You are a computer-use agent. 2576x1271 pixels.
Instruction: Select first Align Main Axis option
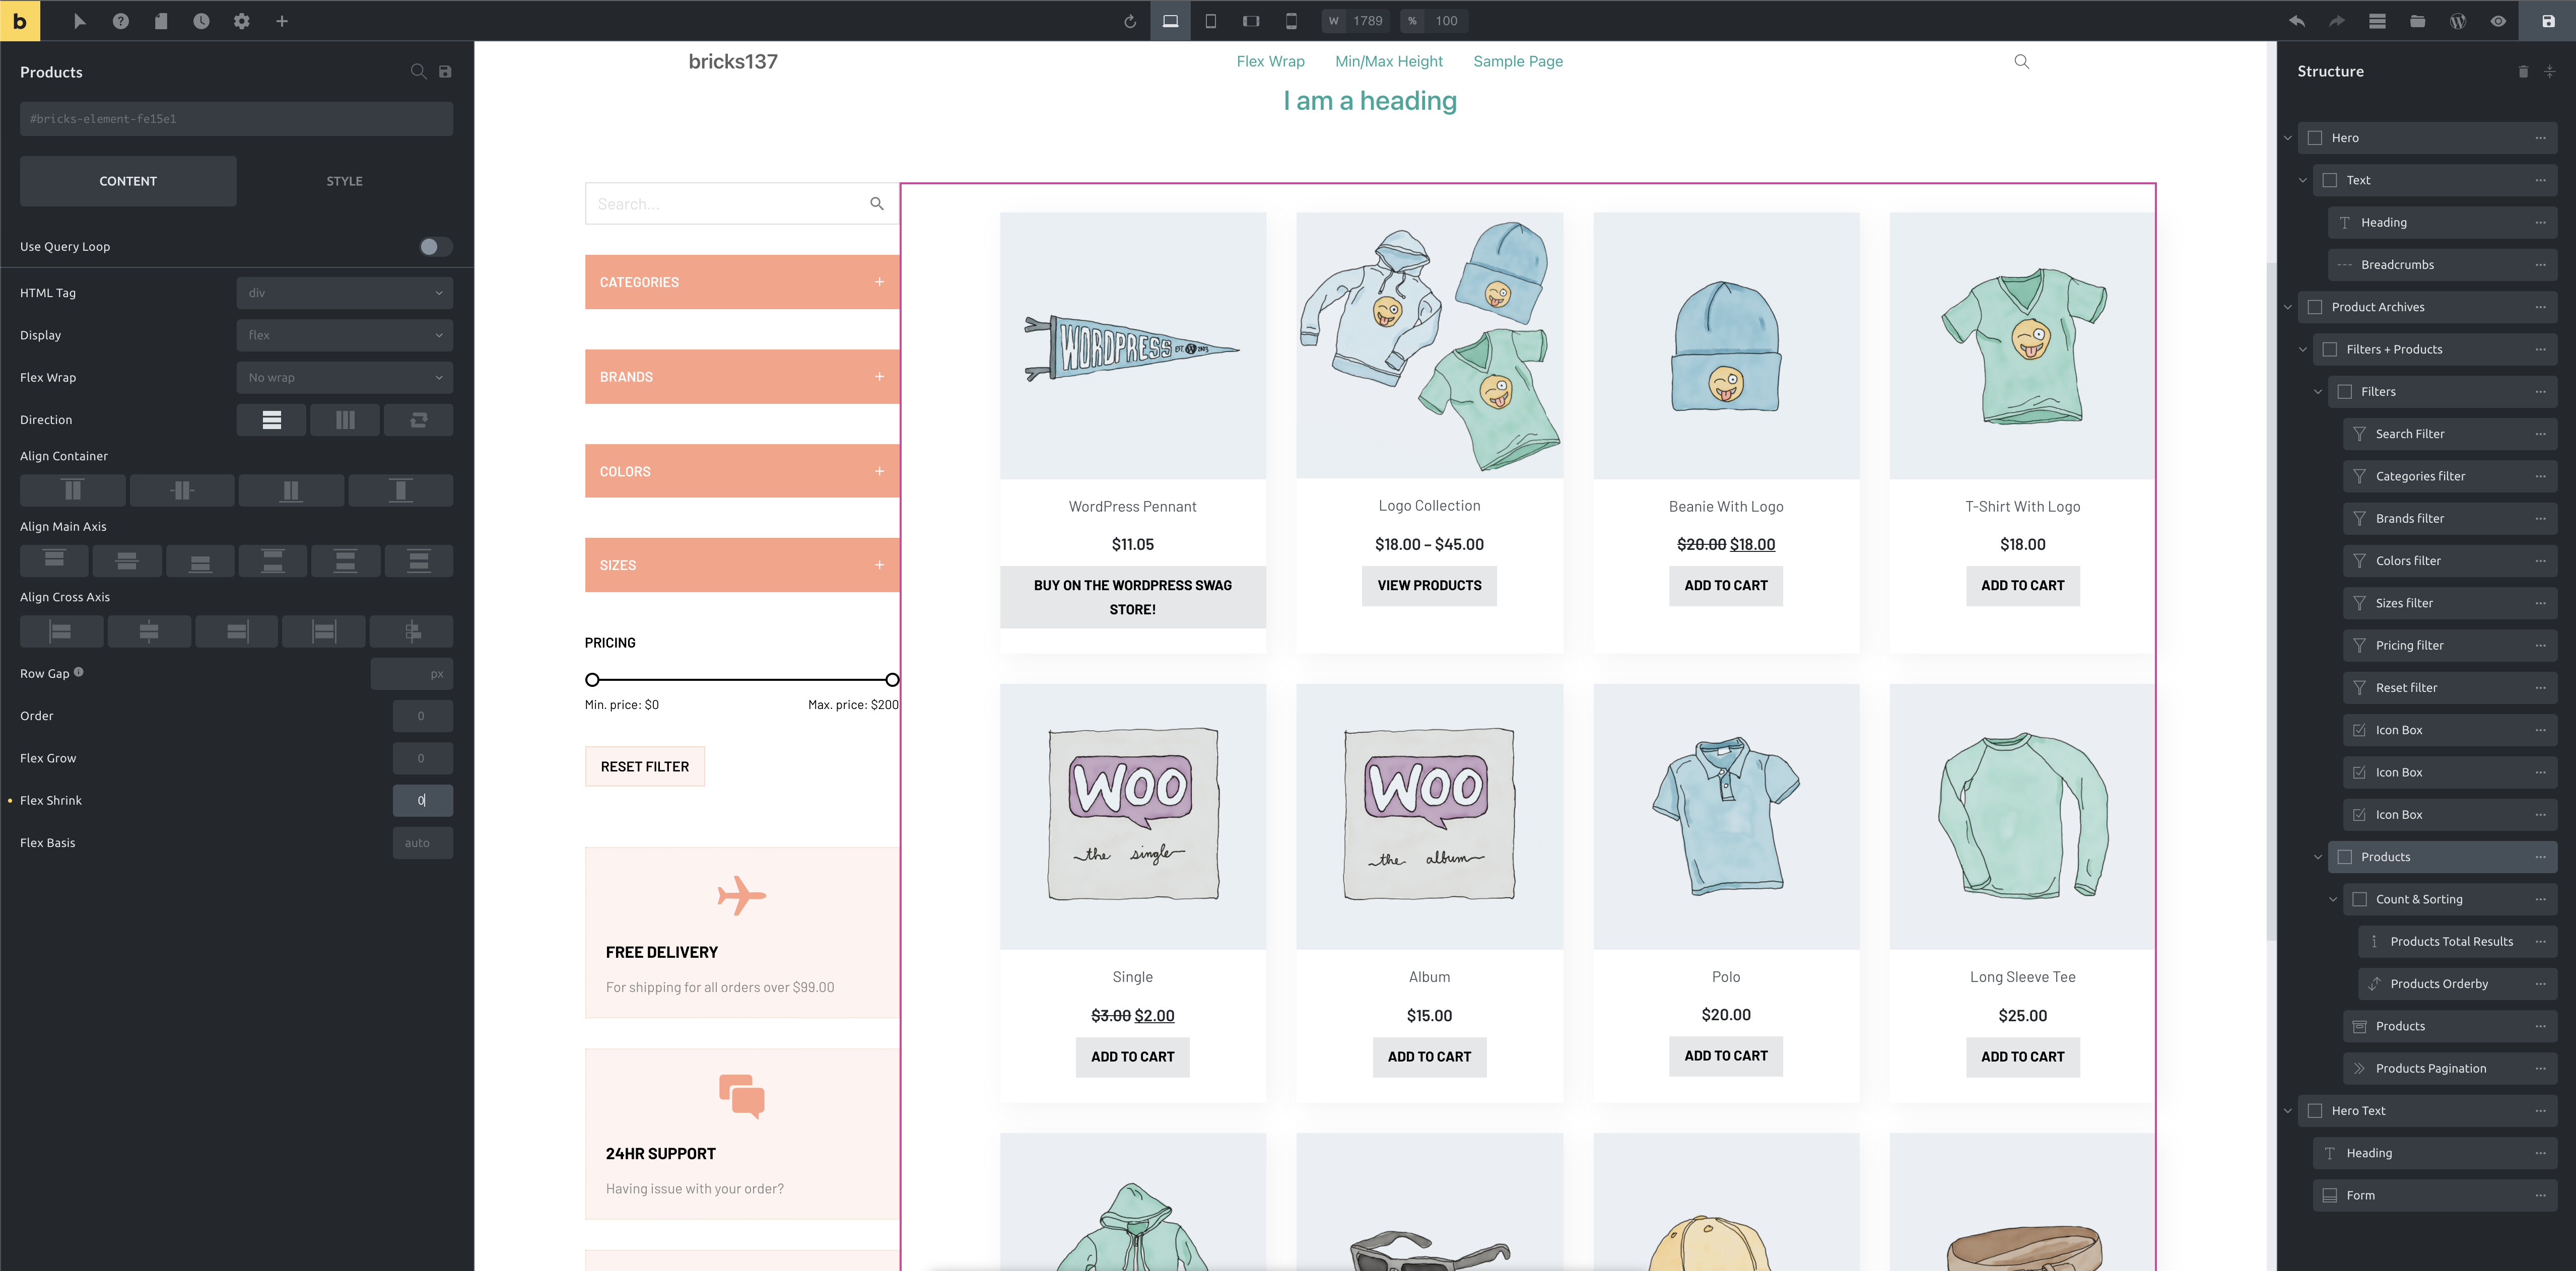[x=54, y=561]
